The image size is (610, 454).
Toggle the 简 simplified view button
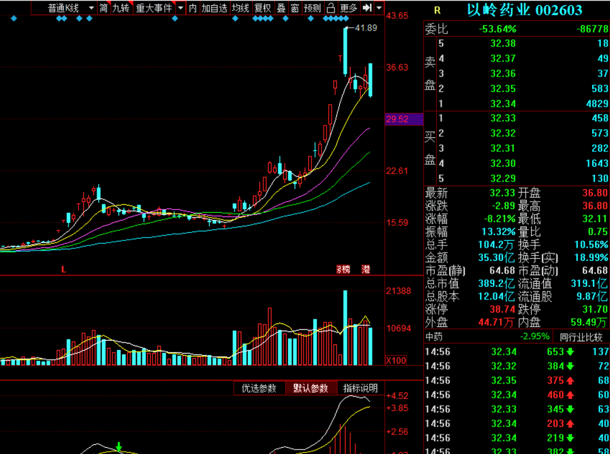click(x=103, y=8)
